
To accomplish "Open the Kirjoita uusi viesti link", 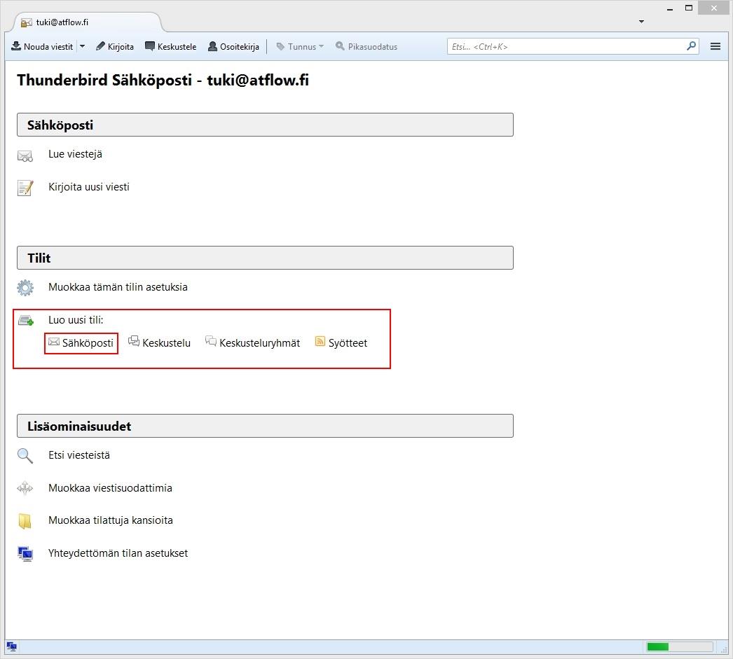I will coord(89,187).
